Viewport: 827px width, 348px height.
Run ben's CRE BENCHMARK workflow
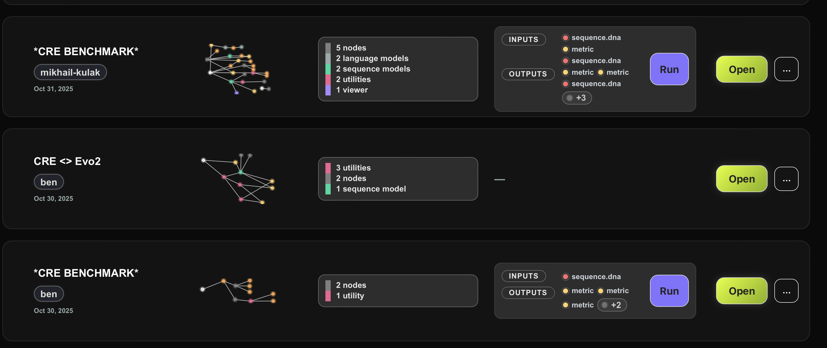(x=669, y=291)
